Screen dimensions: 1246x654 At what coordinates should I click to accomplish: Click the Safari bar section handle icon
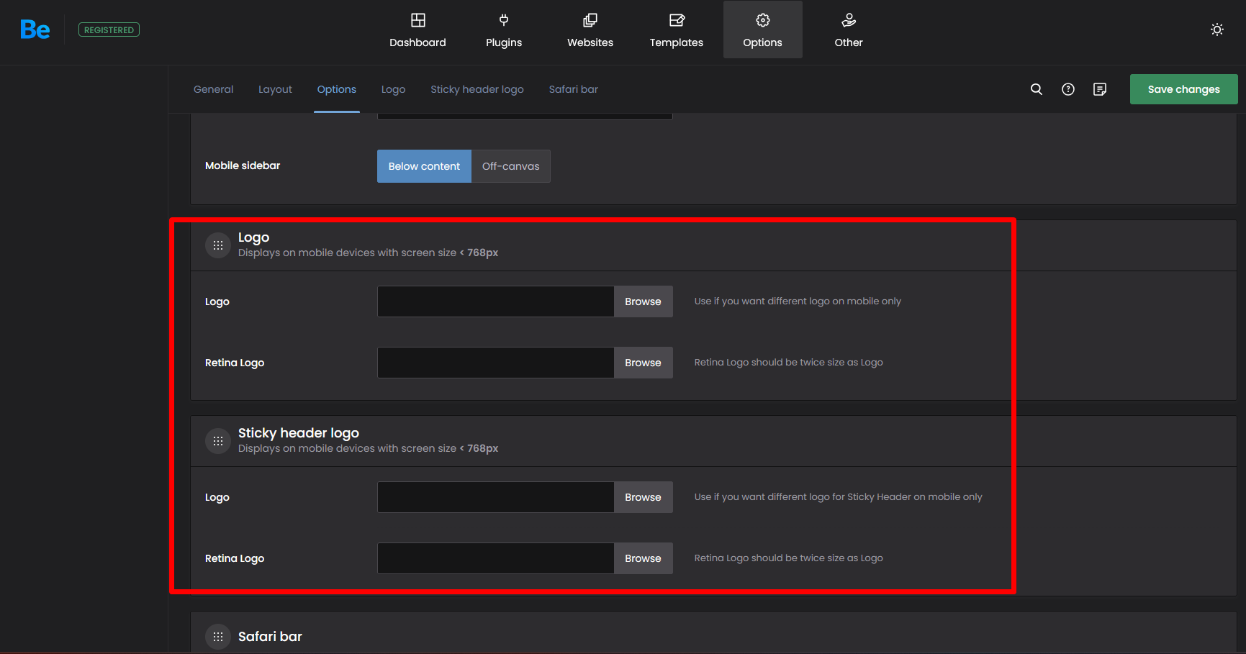click(x=218, y=637)
